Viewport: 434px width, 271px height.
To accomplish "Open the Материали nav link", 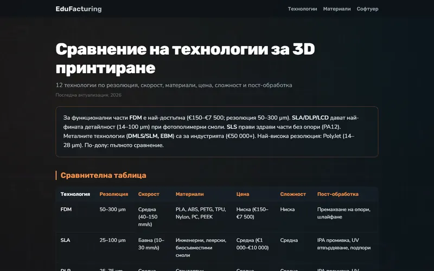I will point(337,9).
